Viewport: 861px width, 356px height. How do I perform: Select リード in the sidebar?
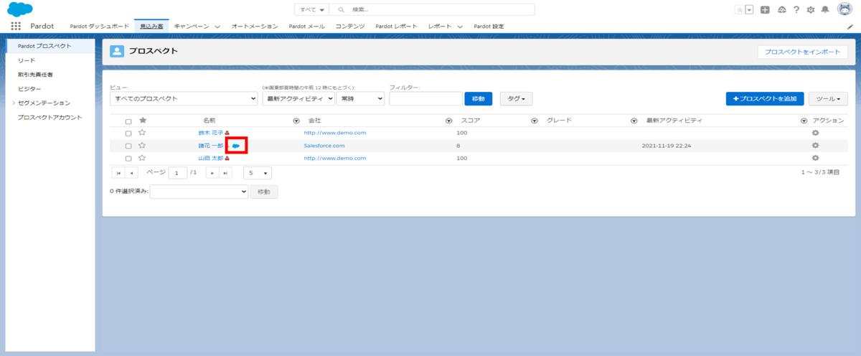pyautogui.click(x=27, y=60)
